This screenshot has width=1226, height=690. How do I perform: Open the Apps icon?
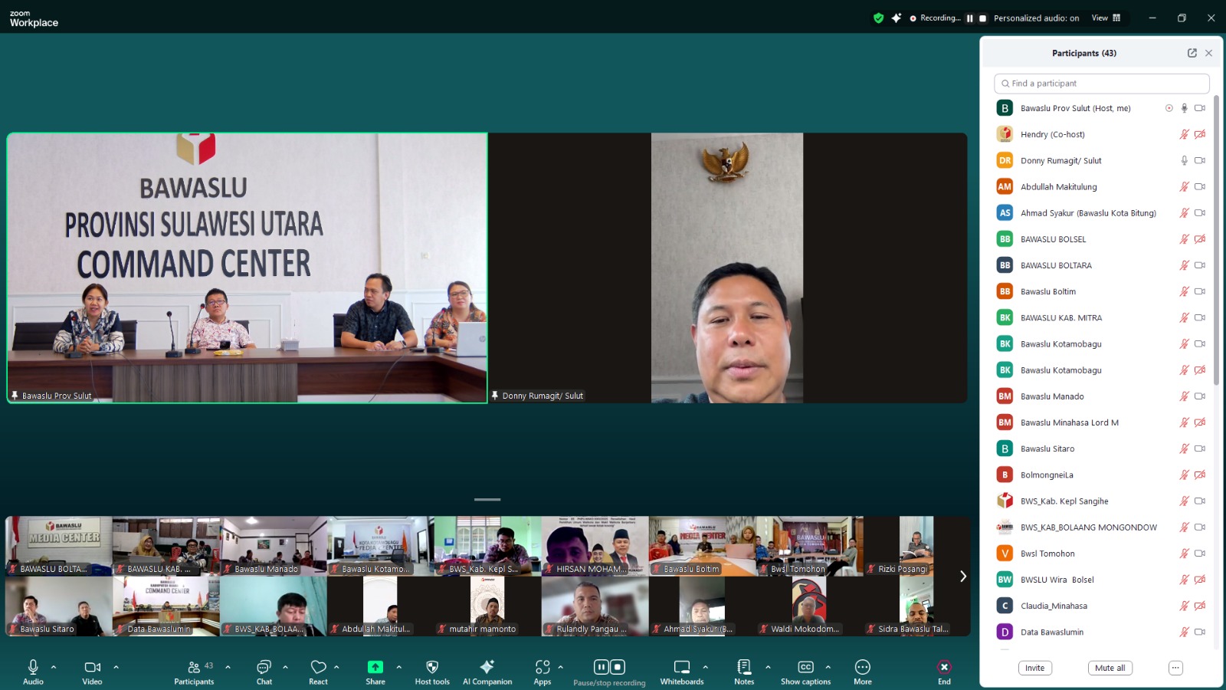(x=543, y=668)
